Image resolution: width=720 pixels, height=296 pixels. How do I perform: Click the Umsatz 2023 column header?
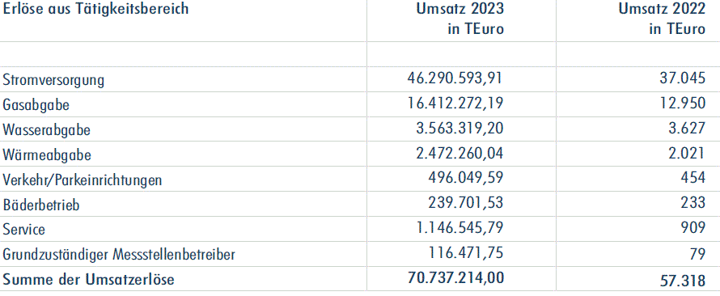tap(460, 19)
